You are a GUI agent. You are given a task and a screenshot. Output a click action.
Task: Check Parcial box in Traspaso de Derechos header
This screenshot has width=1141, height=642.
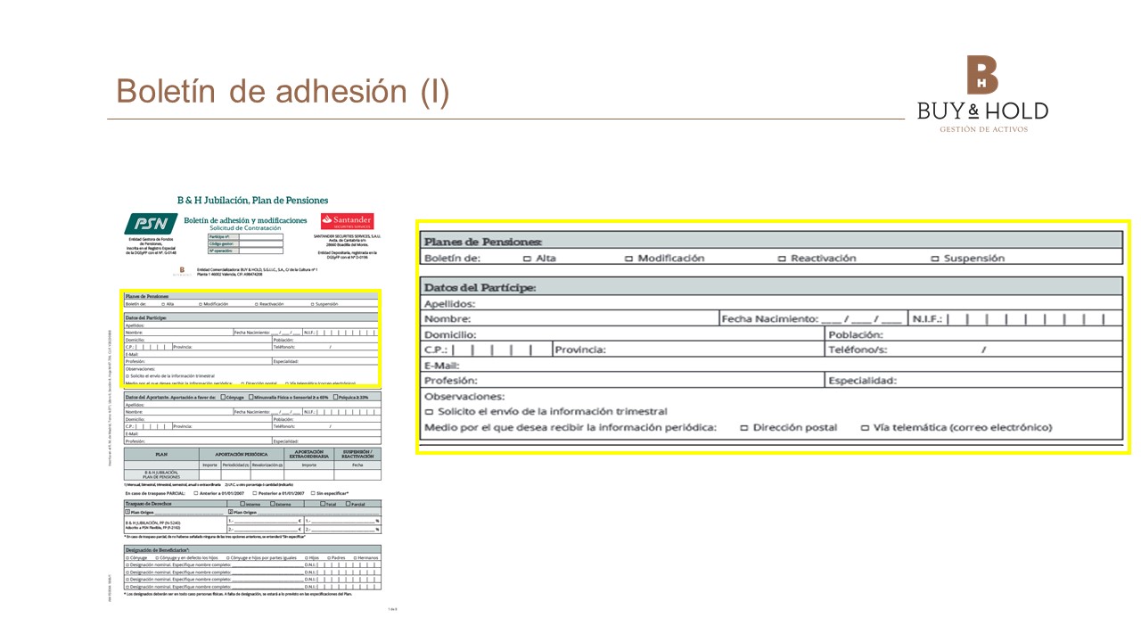[348, 504]
